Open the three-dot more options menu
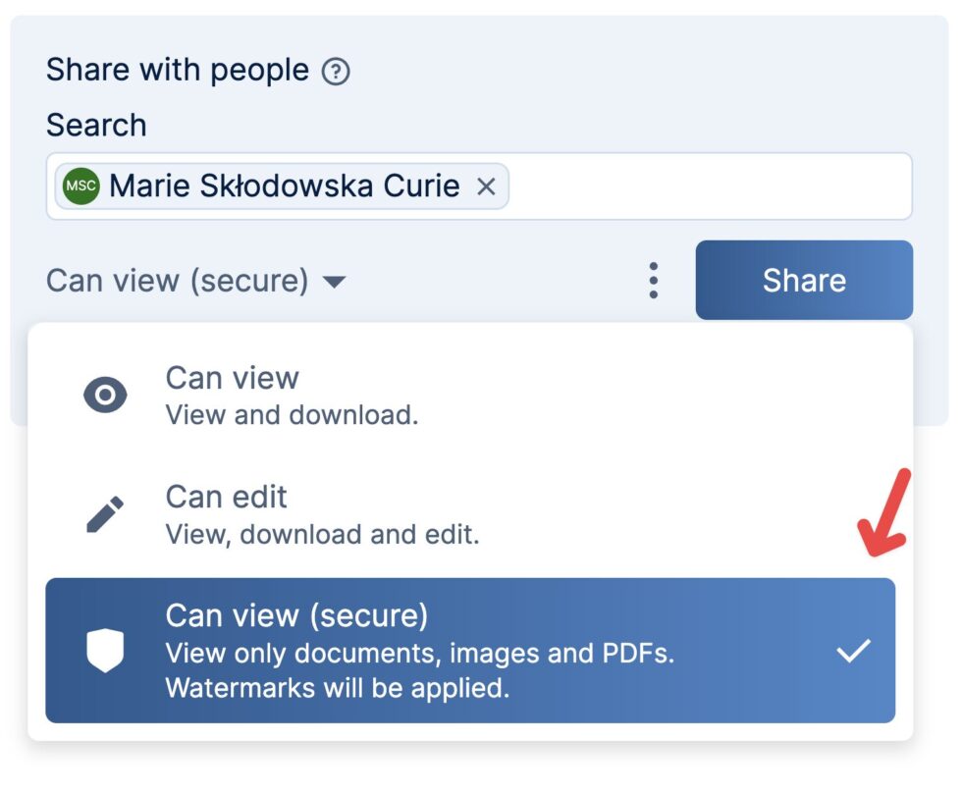This screenshot has width=962, height=794. click(x=653, y=280)
